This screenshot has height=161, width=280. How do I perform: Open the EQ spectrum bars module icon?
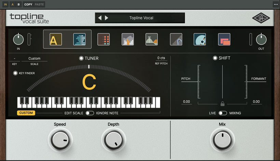pos(128,39)
